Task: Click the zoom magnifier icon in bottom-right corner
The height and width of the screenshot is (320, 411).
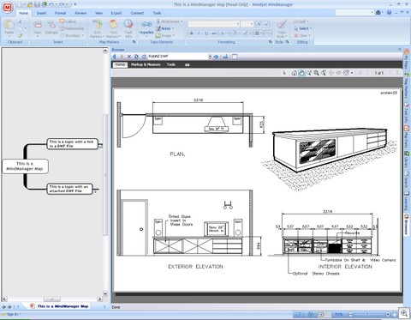Action: 404,313
